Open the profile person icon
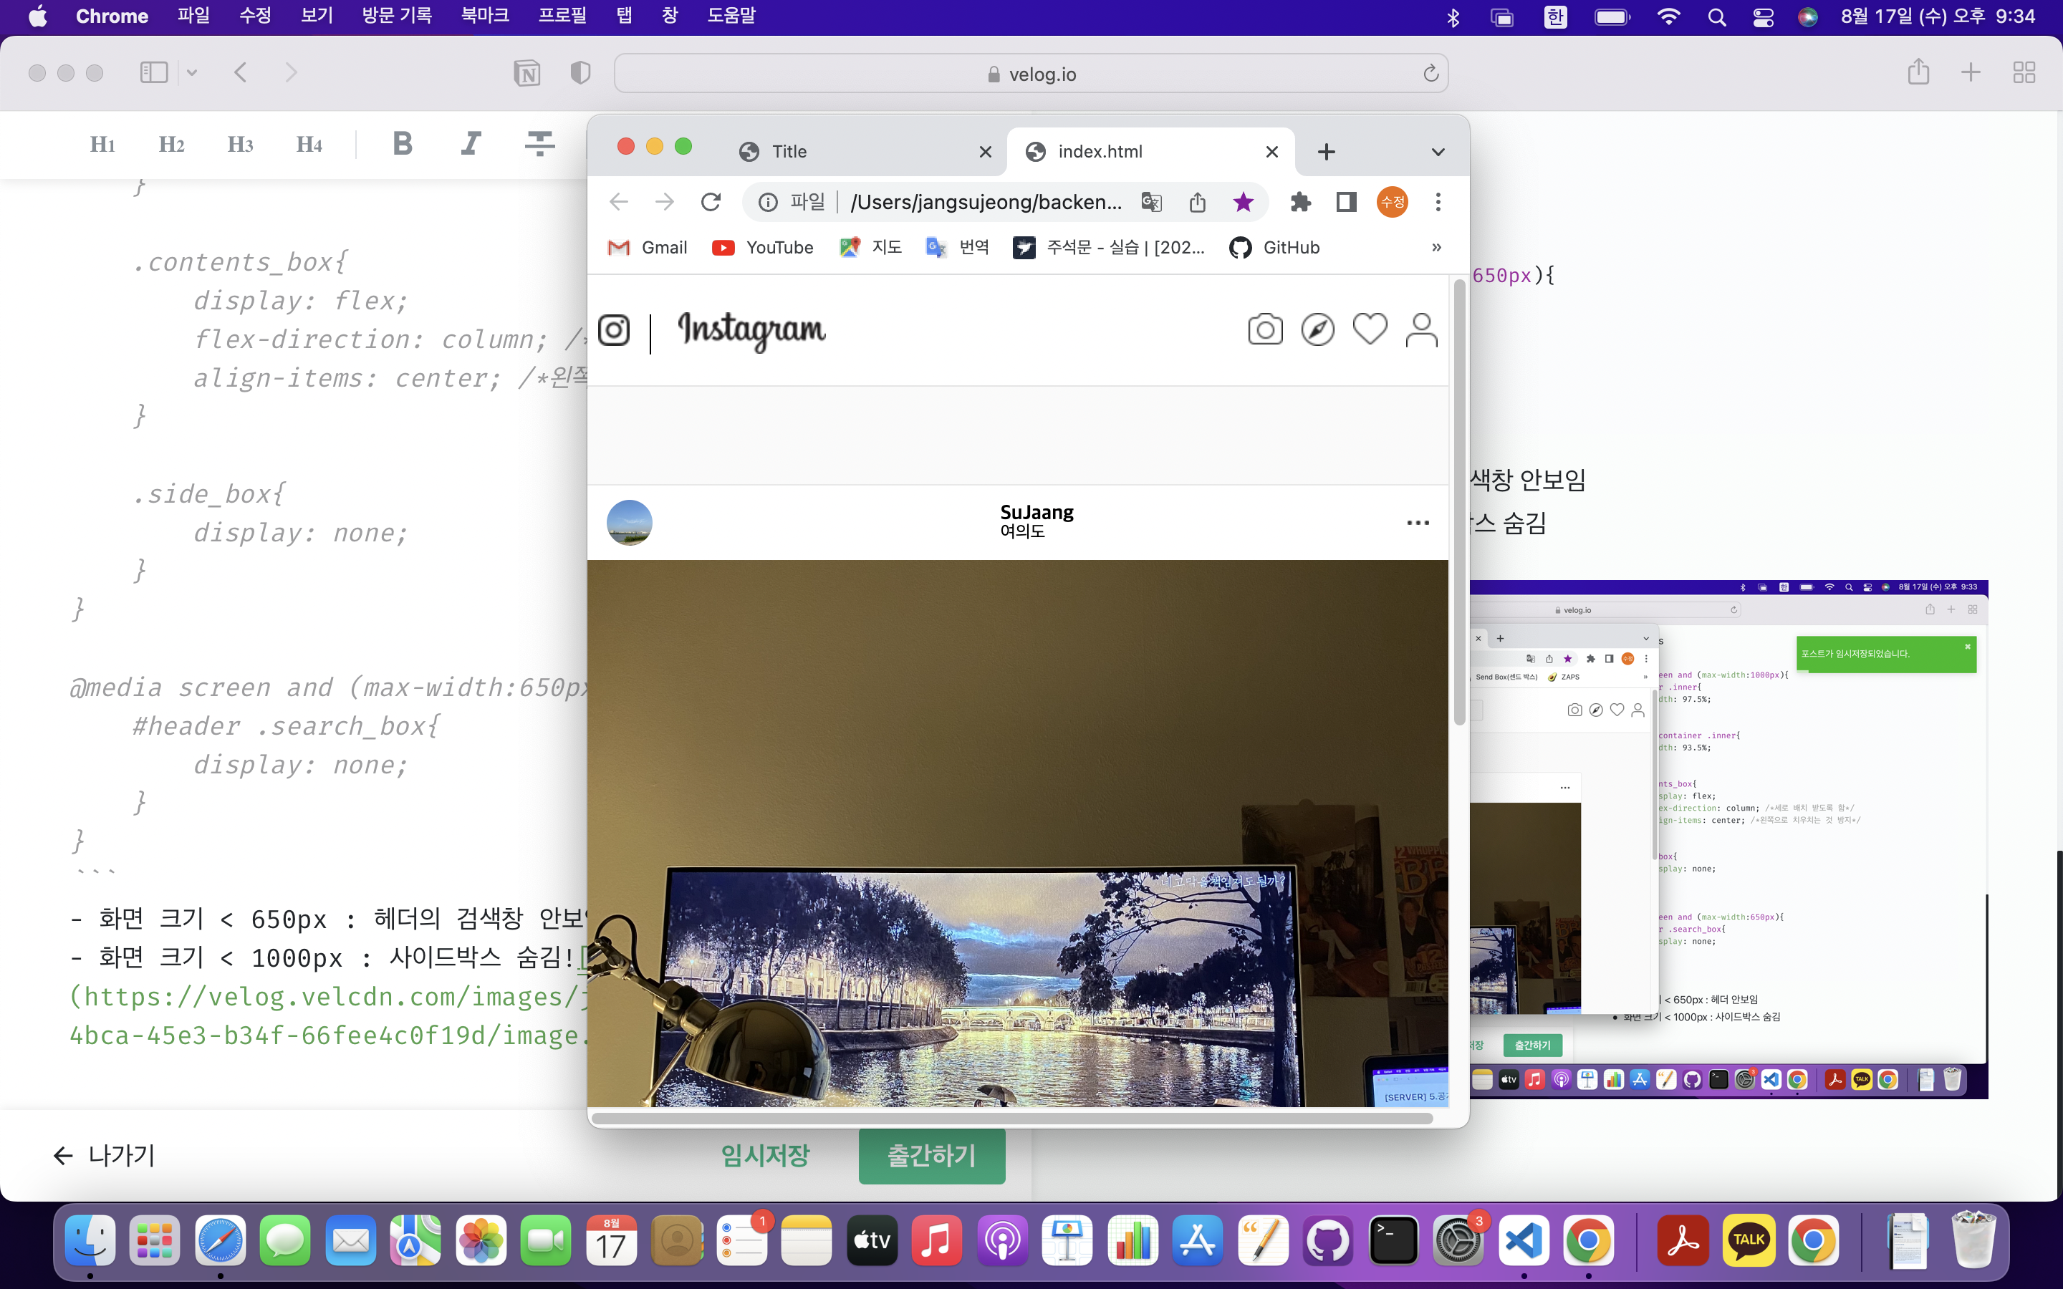This screenshot has width=2063, height=1289. pyautogui.click(x=1422, y=330)
